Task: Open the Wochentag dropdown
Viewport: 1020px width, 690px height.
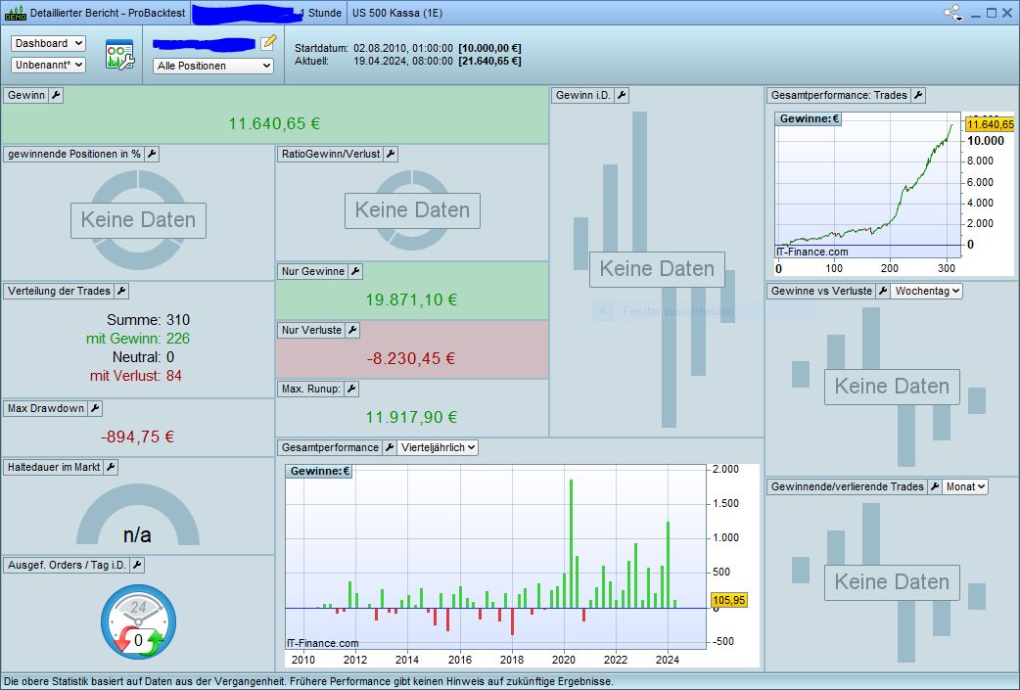Action: [927, 292]
